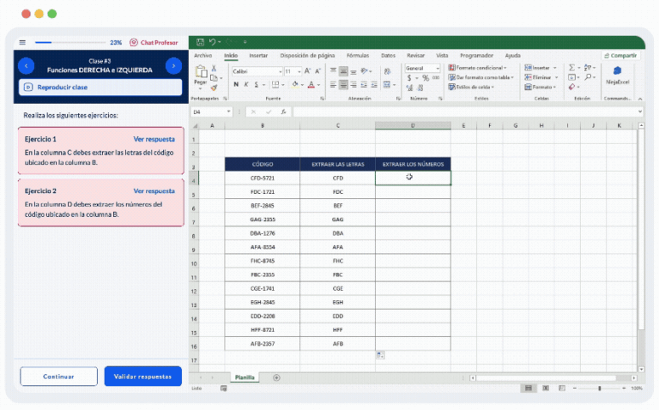
Task: Switch to the Fórmulas ribbon tab
Action: [358, 56]
